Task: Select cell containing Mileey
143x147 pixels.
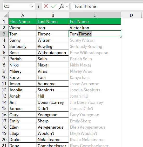Action: [23, 71]
